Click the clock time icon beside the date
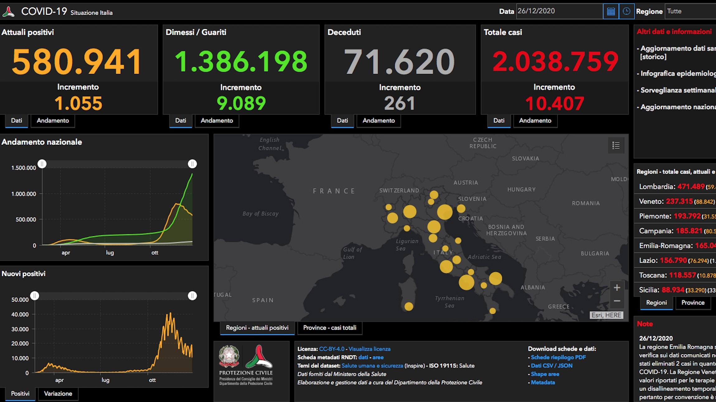 click(x=626, y=11)
